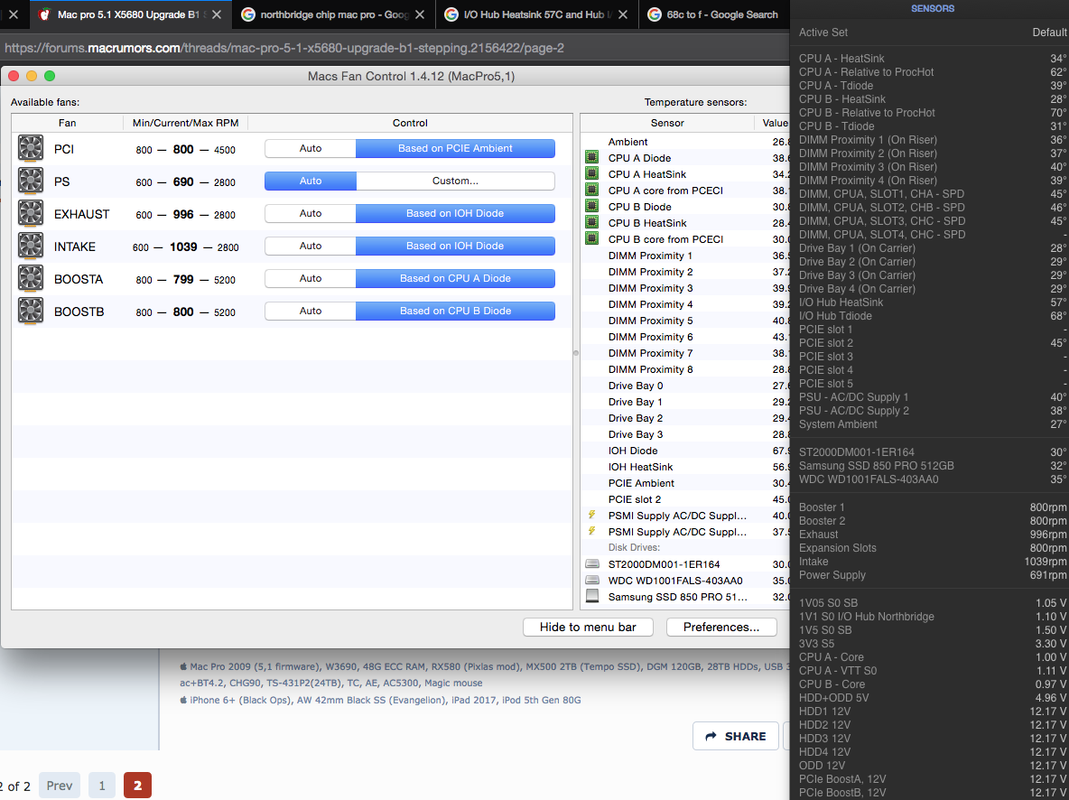Click the Min/Current/Max RPM column header
The width and height of the screenshot is (1069, 800).
pos(185,123)
